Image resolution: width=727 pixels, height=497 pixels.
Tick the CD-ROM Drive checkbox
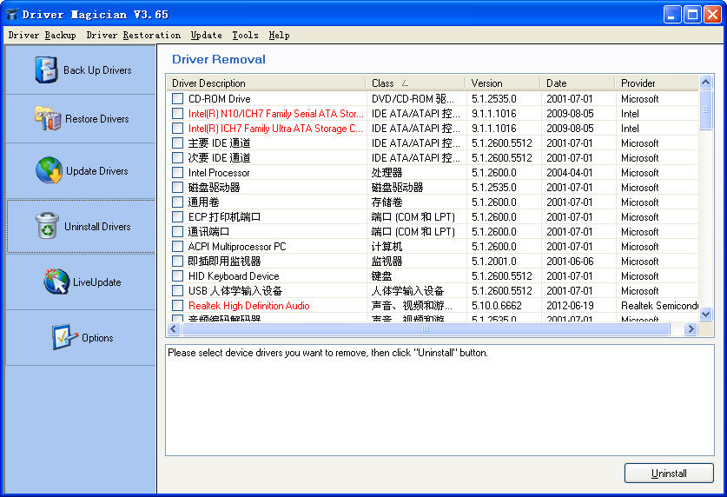point(177,98)
